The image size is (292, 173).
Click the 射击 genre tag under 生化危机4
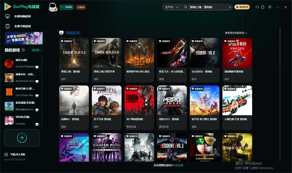click(194, 79)
